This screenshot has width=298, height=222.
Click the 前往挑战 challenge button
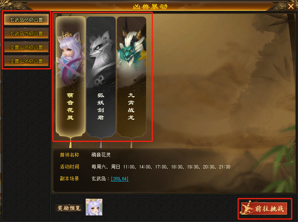coord(264,209)
